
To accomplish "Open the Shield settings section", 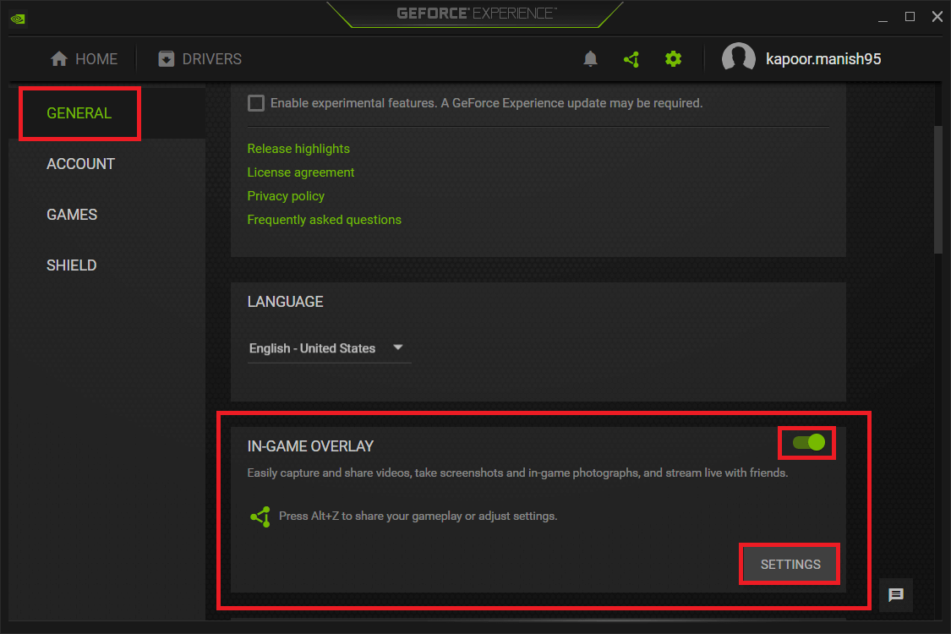I will 71,265.
